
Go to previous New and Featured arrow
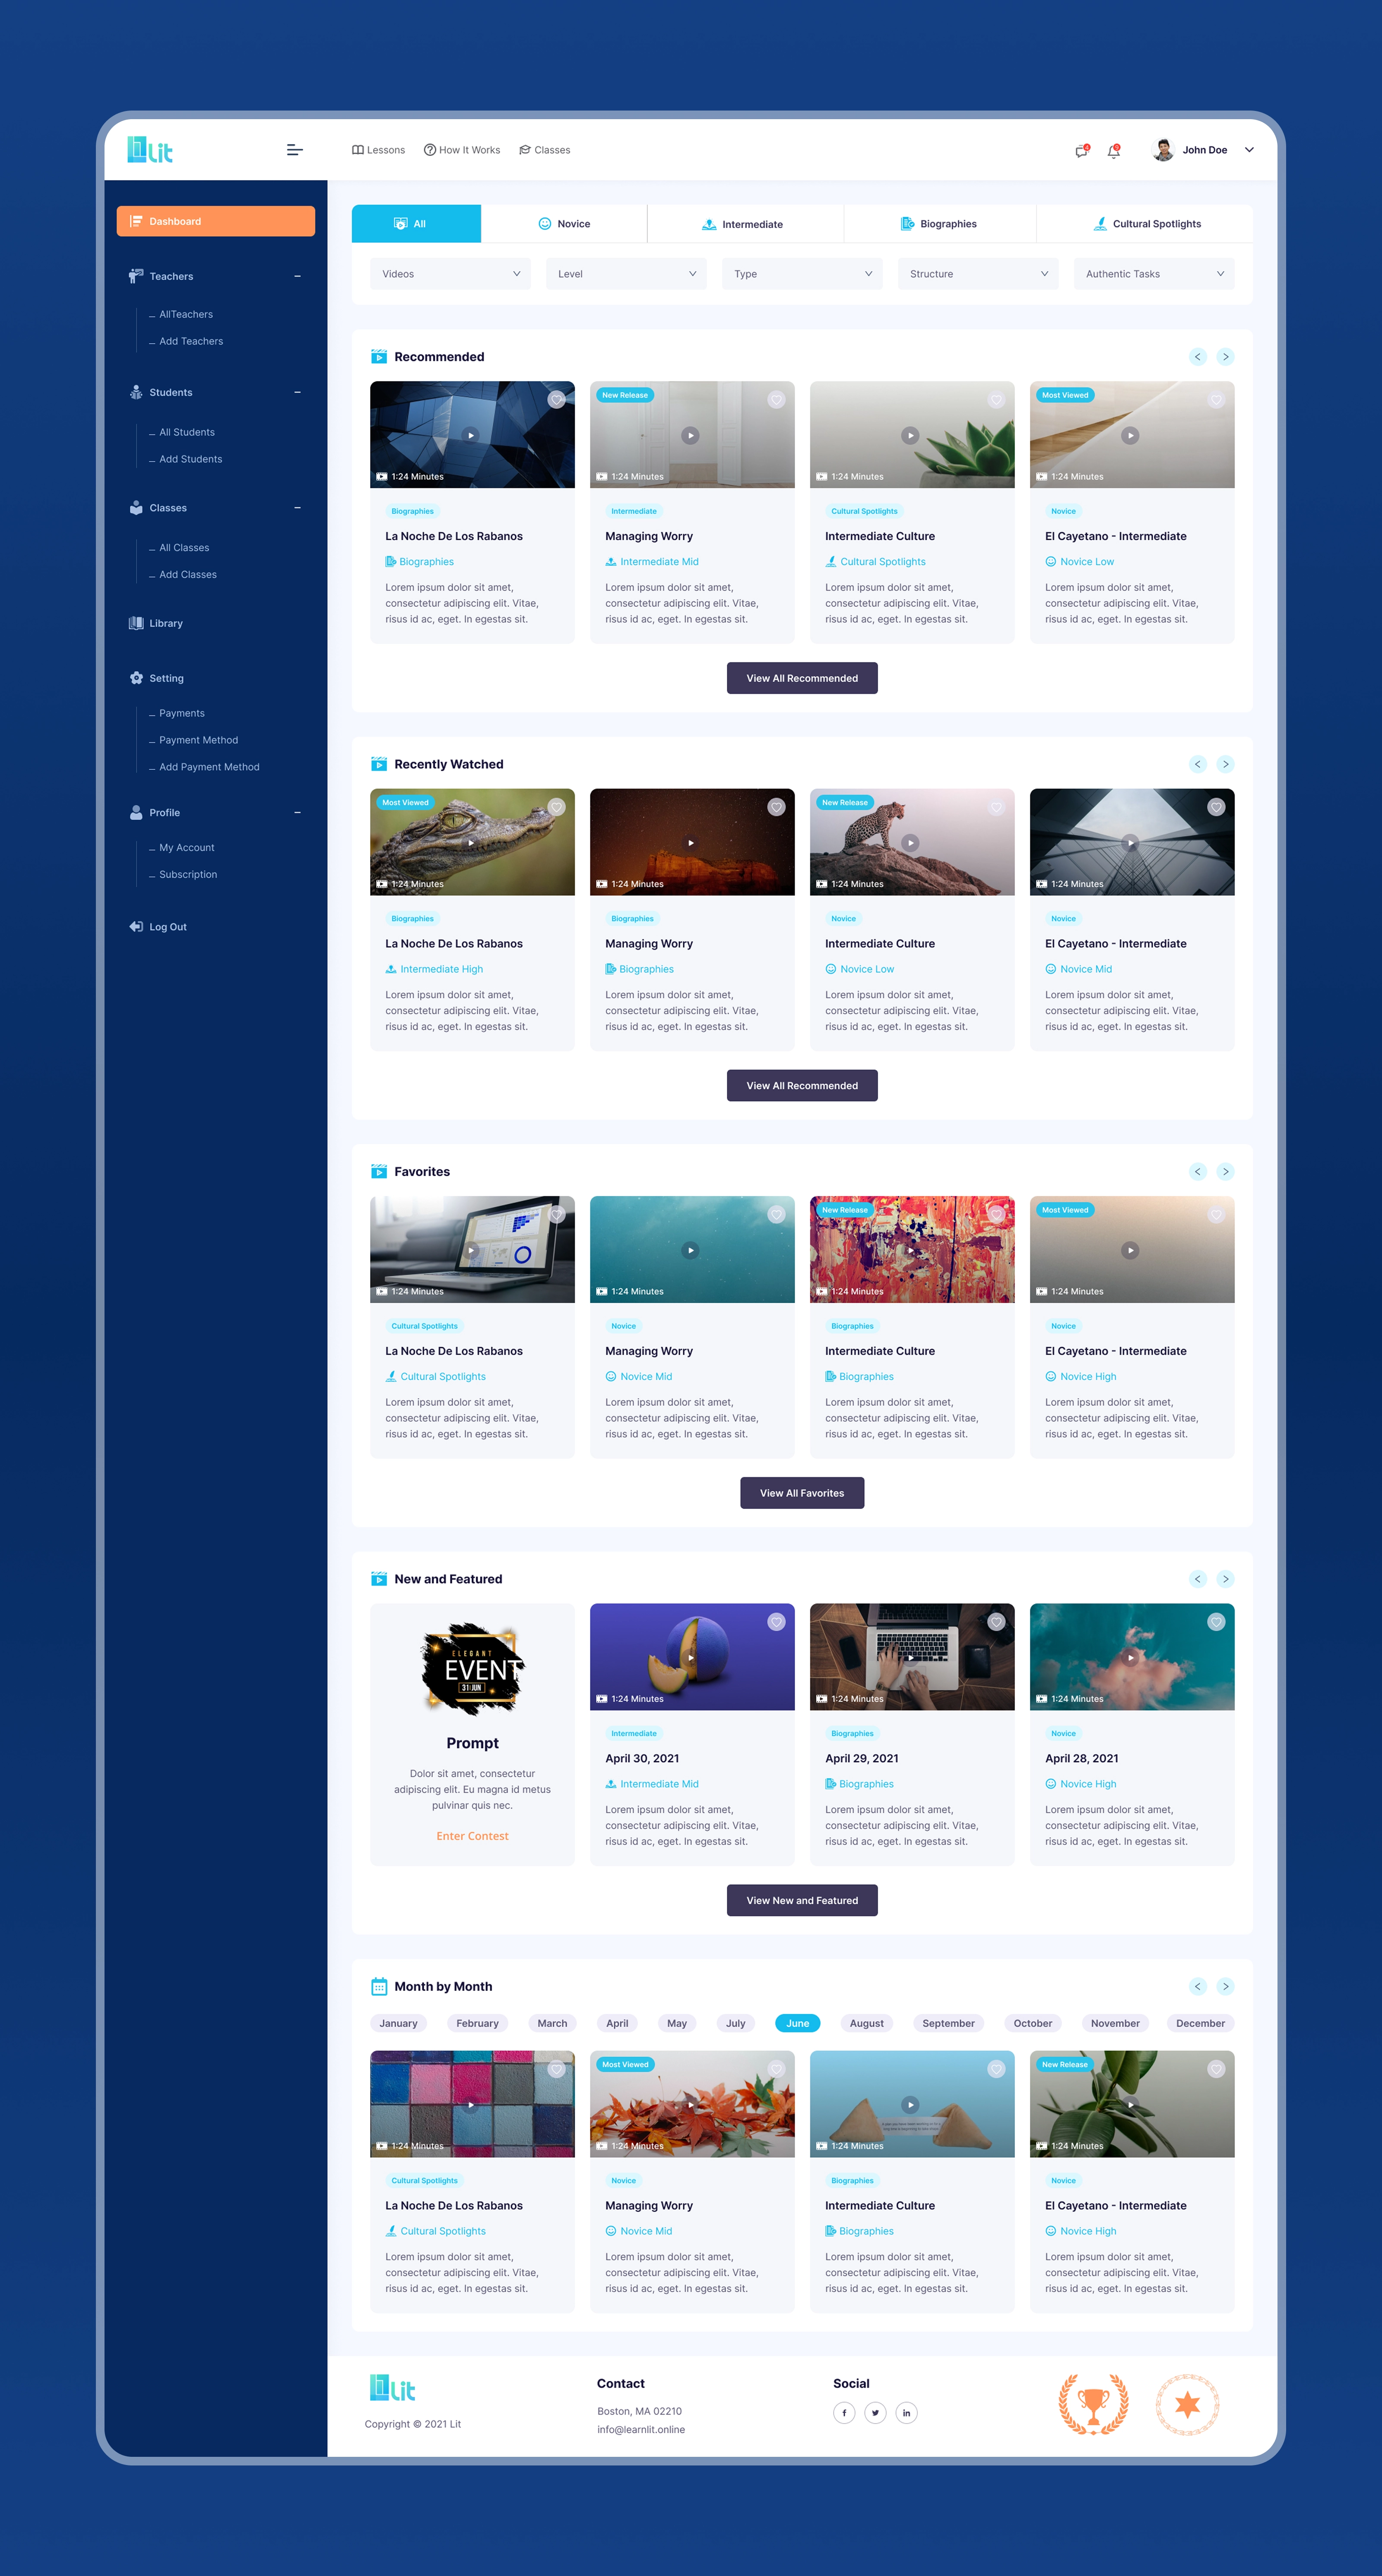1197,1579
